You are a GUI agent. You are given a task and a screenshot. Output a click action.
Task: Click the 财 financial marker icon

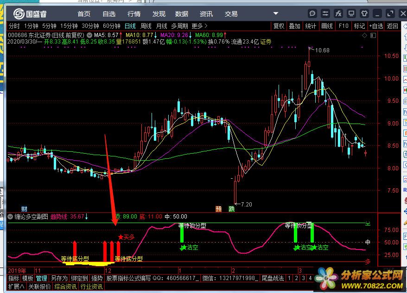24,209
